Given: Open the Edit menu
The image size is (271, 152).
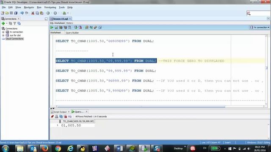Looking at the screenshot, I should [10, 8].
